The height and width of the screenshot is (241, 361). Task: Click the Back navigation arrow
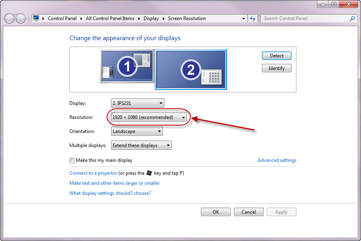click(x=10, y=18)
